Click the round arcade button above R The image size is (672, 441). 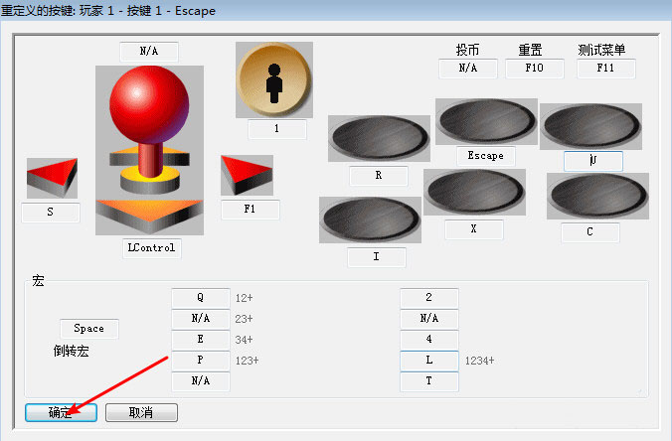tap(379, 138)
